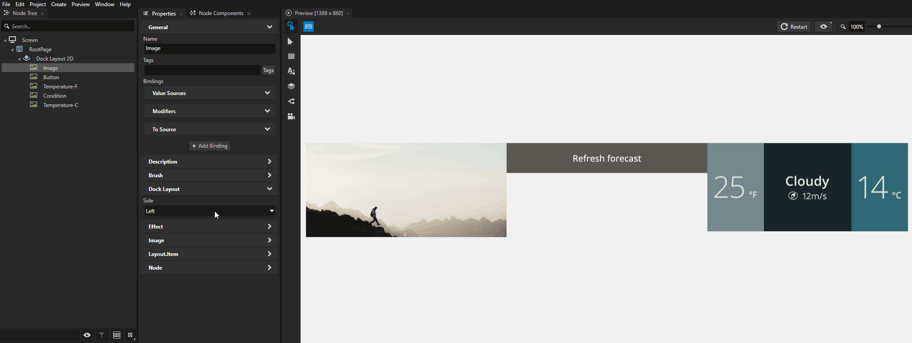
Task: Click the mountain hiker image in preview
Action: pyautogui.click(x=406, y=190)
